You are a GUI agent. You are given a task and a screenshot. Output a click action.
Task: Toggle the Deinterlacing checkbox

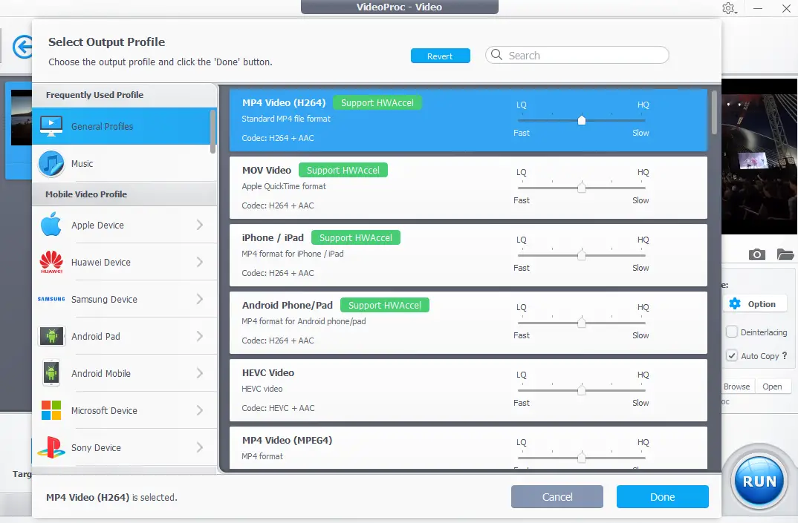coord(732,332)
